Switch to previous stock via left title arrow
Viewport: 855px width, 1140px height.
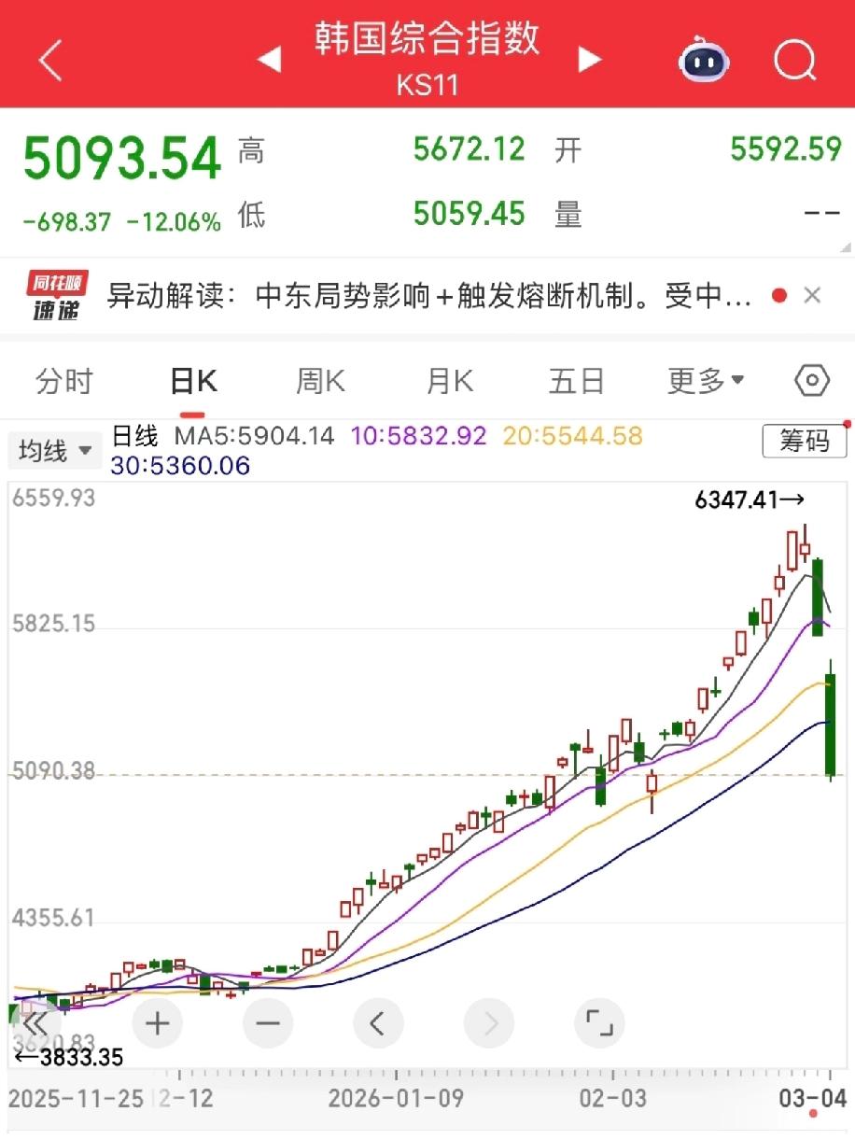pyautogui.click(x=270, y=59)
